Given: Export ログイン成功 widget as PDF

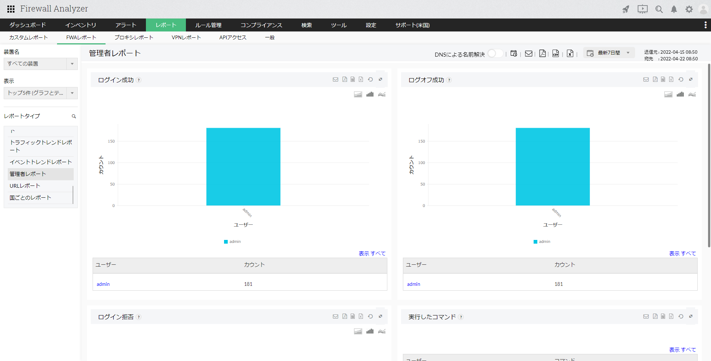Looking at the screenshot, I should (345, 79).
